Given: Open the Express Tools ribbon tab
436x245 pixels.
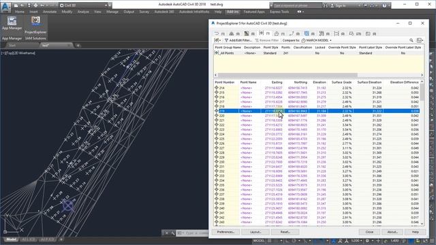Looking at the screenshot, I should coord(279,12).
